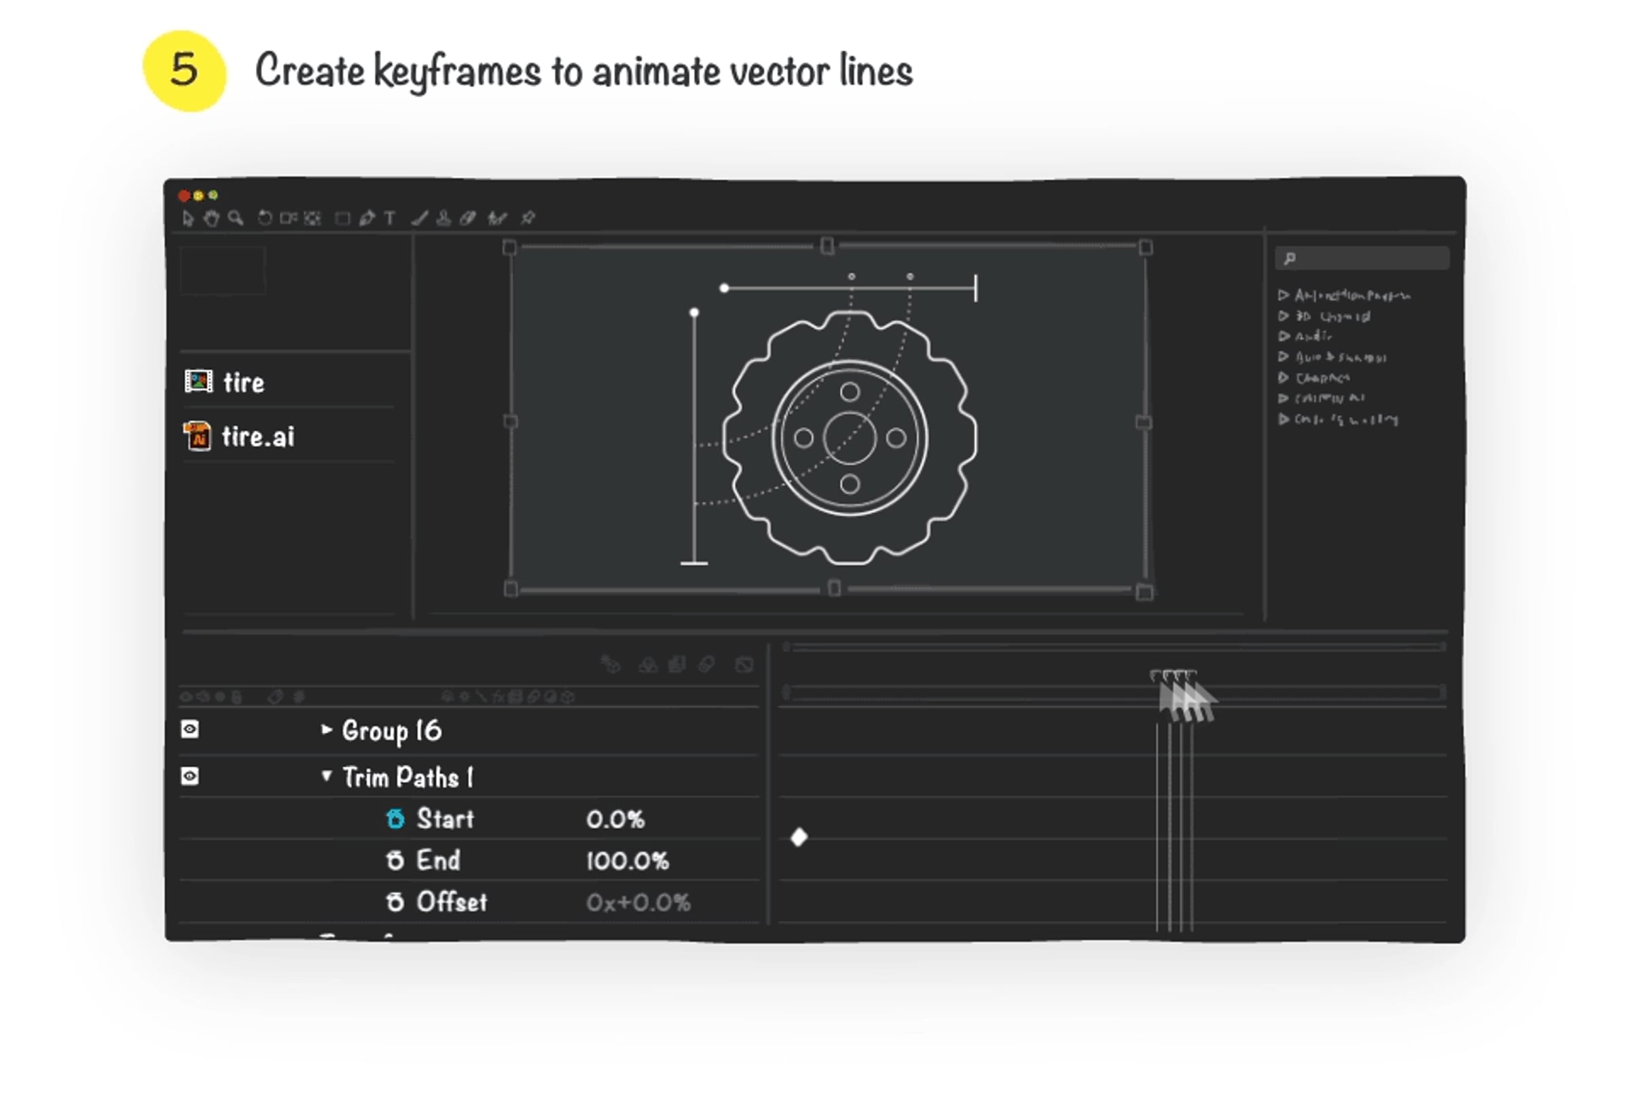Select the Rotation tool

[265, 219]
